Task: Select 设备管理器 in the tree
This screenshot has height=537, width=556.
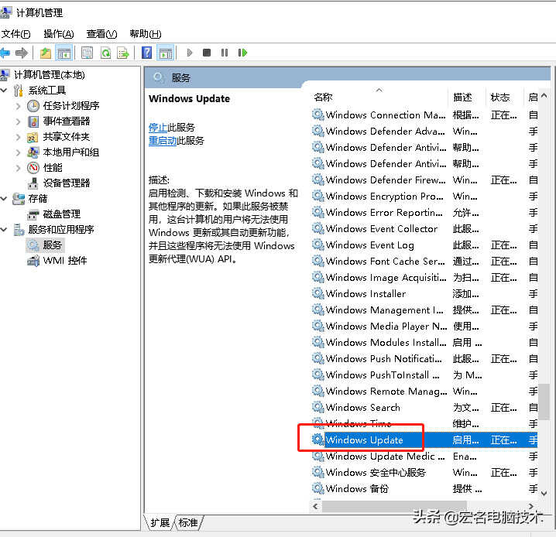Action: tap(67, 183)
